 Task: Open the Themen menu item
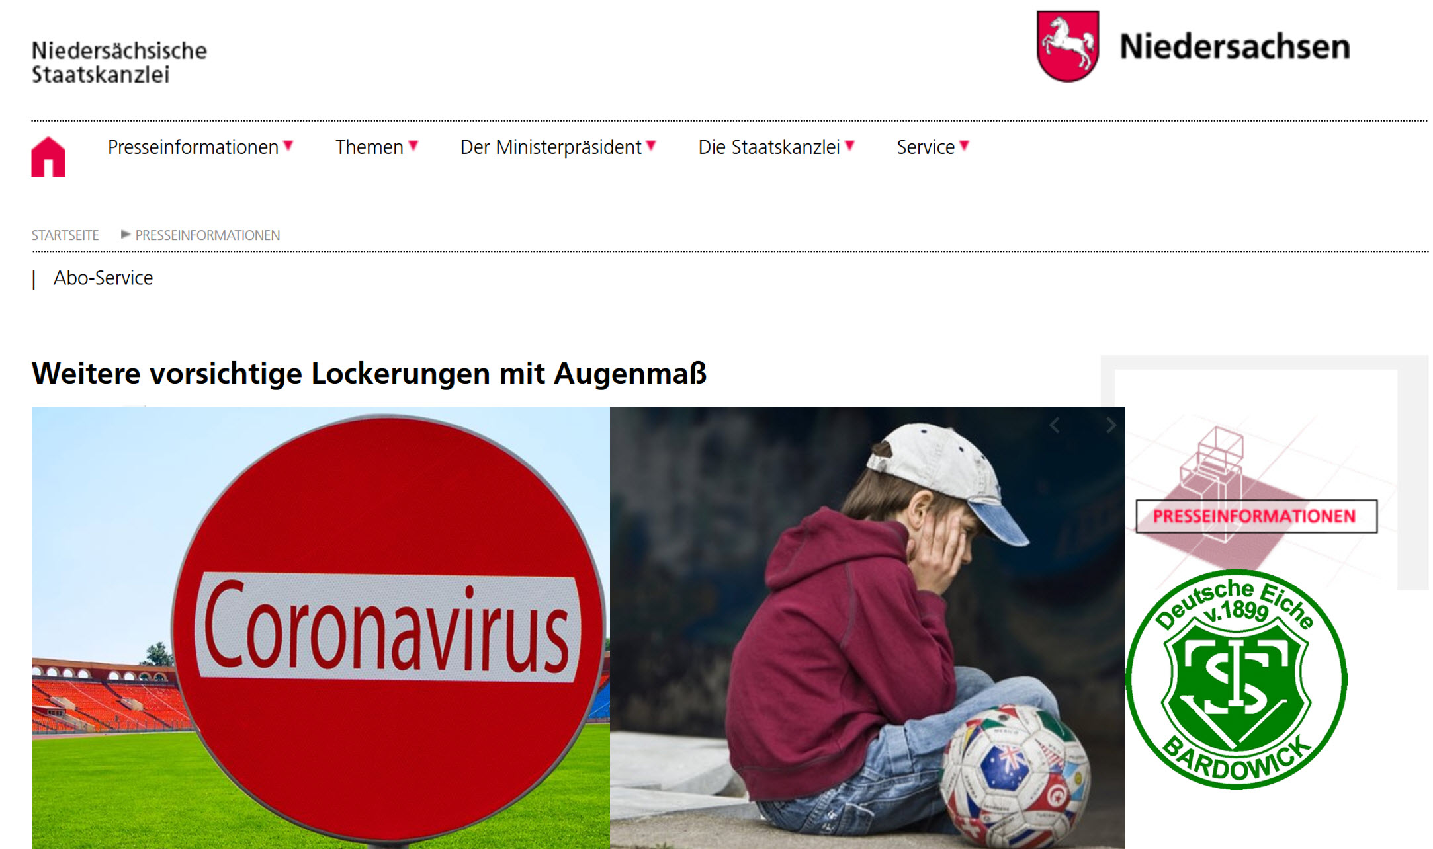coord(369,147)
